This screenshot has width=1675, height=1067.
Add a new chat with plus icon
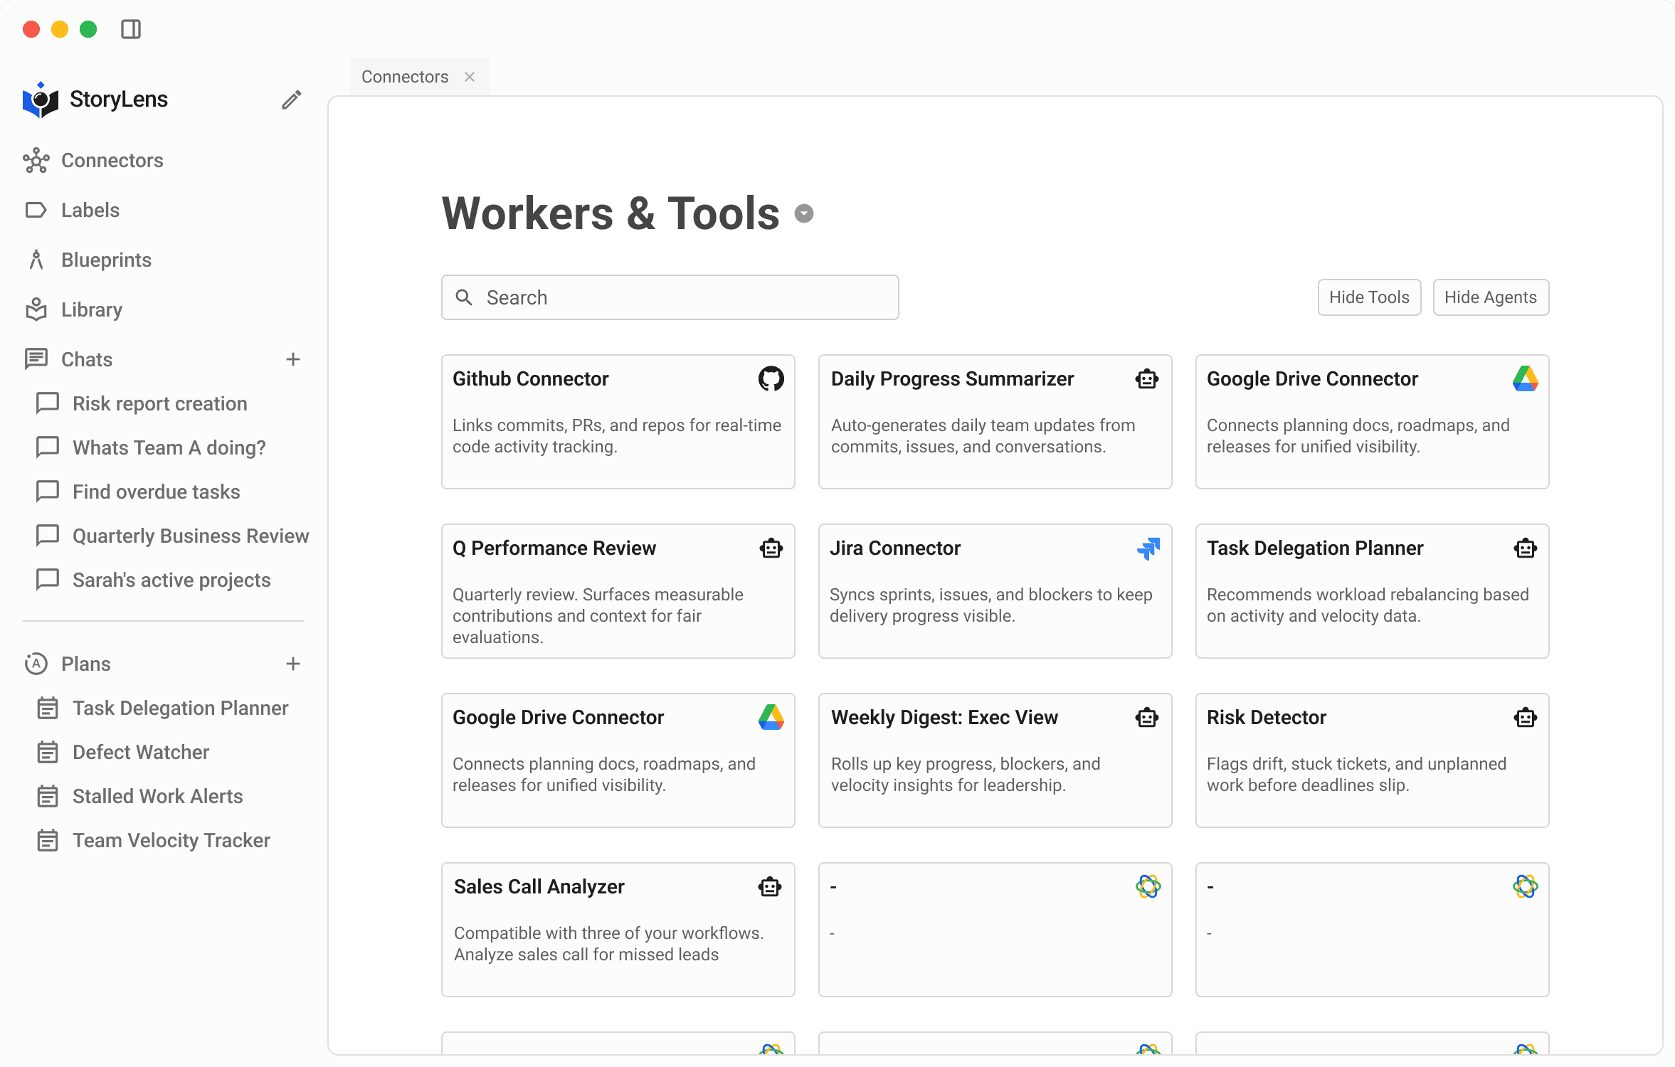click(x=292, y=360)
